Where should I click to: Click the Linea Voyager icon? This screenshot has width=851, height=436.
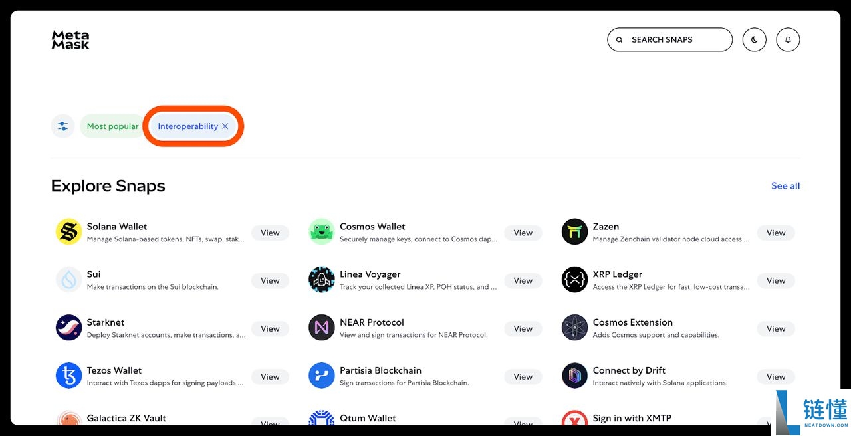tap(322, 280)
